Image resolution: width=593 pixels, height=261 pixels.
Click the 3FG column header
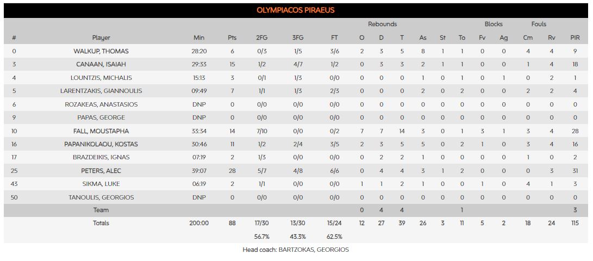coord(298,38)
